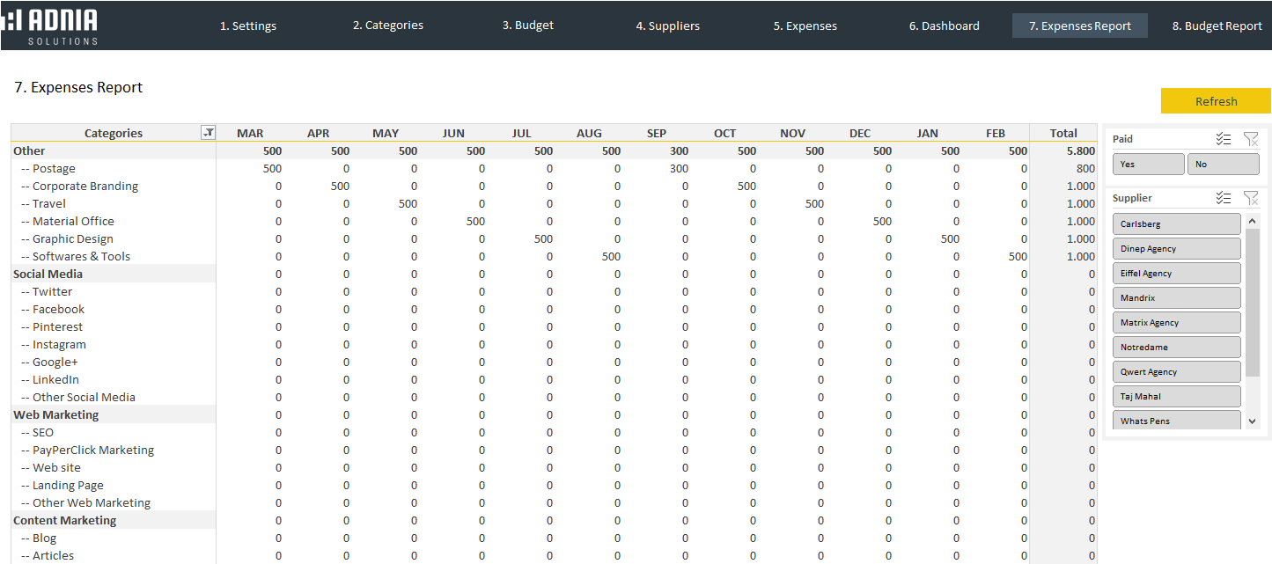Select Yes in the Paid slicer
The height and width of the screenshot is (564, 1272).
point(1148,165)
